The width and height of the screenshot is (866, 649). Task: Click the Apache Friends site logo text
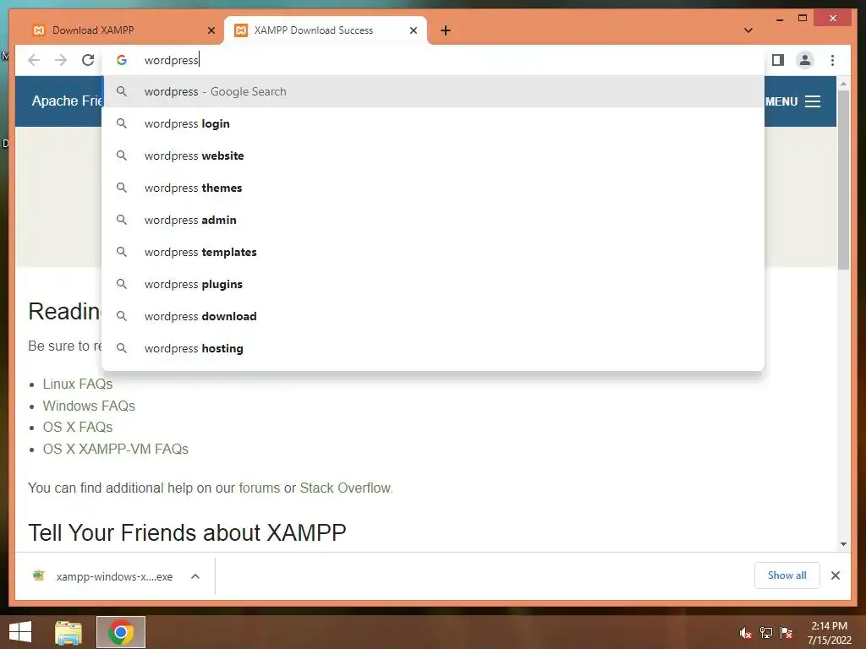pos(67,101)
